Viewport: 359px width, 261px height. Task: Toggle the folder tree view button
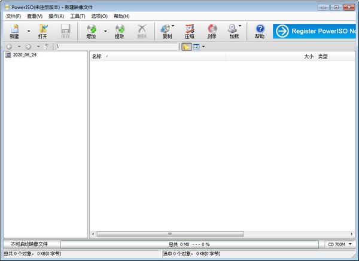tap(187, 47)
